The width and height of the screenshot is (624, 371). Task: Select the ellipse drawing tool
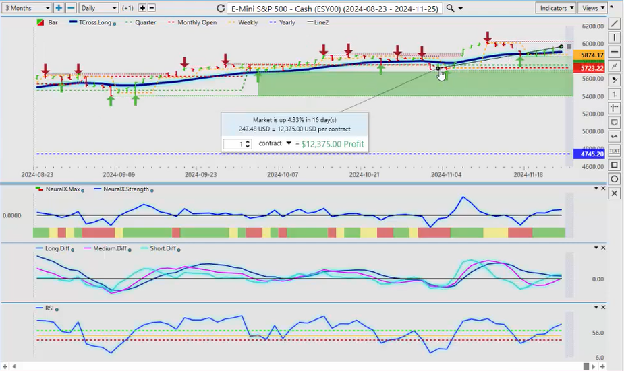coord(615,179)
